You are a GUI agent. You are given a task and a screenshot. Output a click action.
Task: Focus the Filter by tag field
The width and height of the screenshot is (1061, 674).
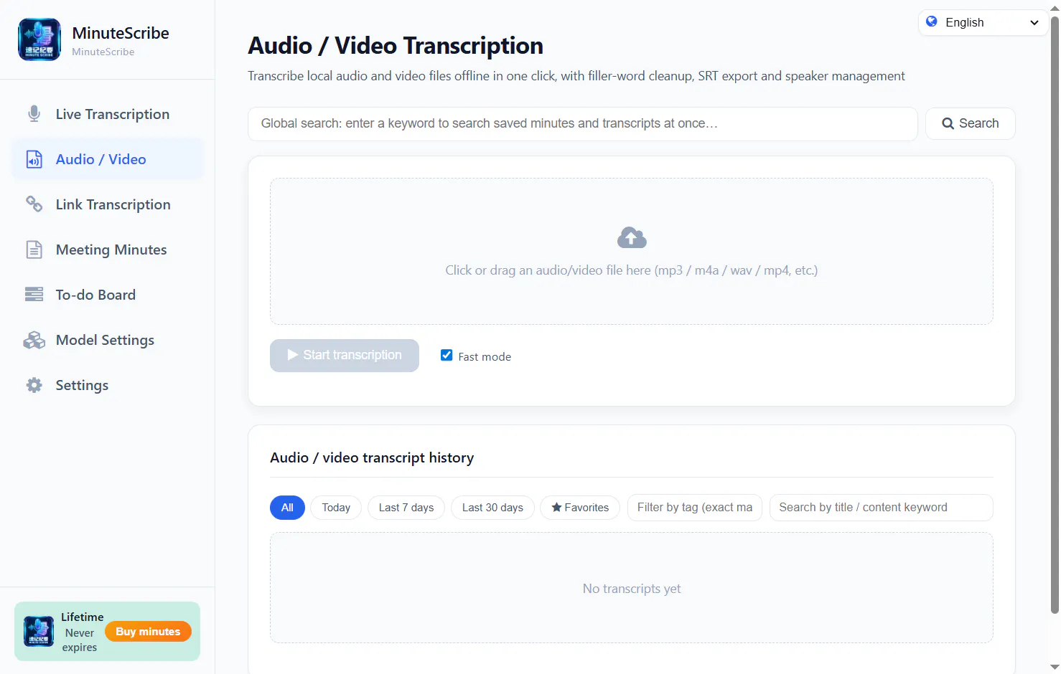pos(695,508)
